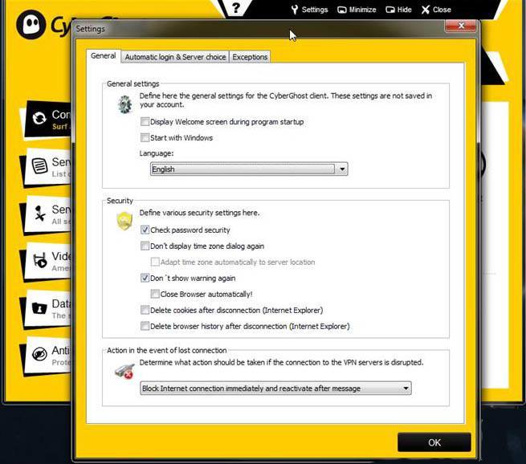Click the Close label in top bar

pos(442,10)
